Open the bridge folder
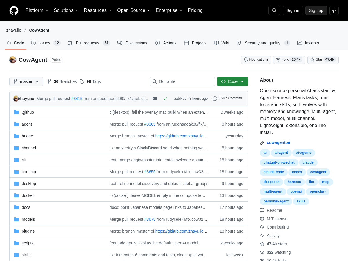 [27, 136]
